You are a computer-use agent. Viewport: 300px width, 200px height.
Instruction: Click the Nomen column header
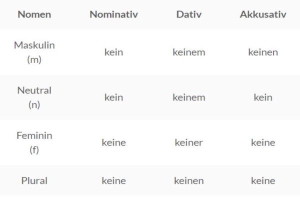34,14
